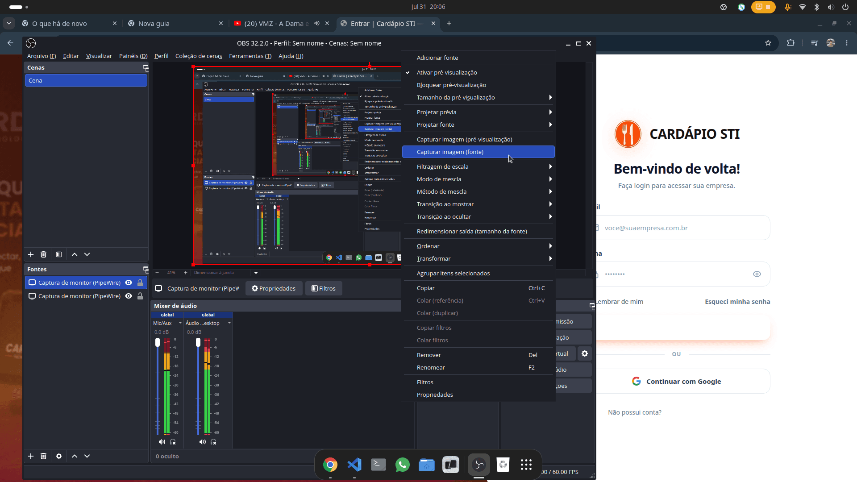857x482 pixels.
Task: Click the Propriedades button in source toolbar
Action: 274,288
